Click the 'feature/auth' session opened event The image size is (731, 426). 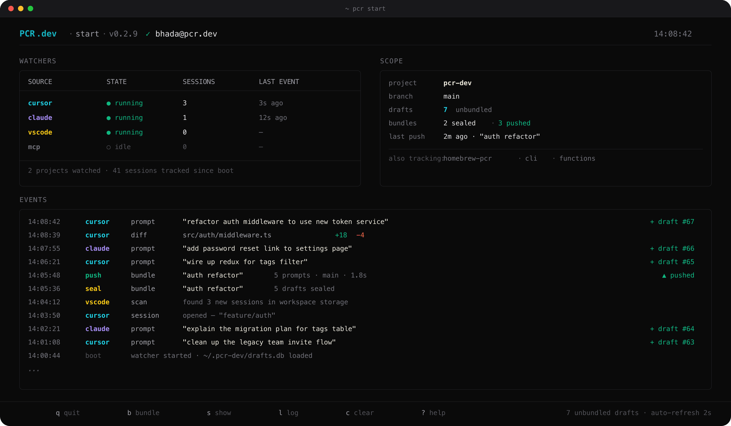229,316
